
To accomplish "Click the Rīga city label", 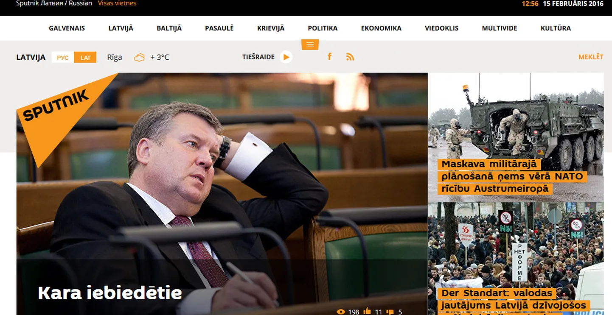I will [x=115, y=57].
